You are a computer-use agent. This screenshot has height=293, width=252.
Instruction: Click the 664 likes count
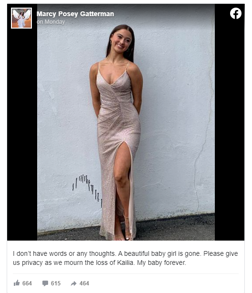27,283
